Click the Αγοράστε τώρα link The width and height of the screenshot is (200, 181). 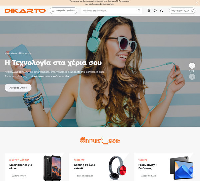(149, 176)
